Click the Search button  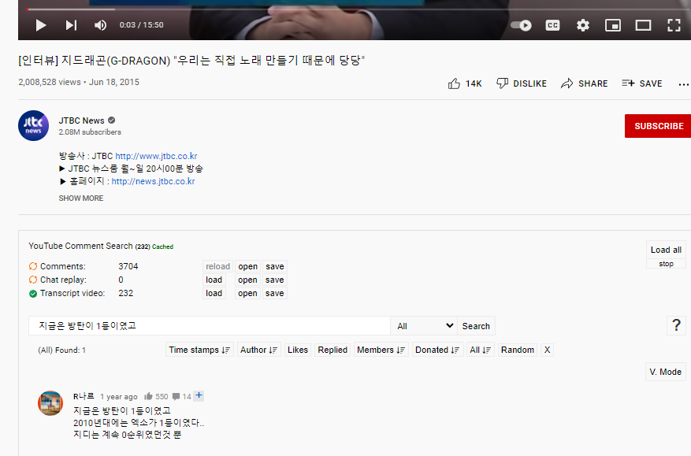pyautogui.click(x=476, y=326)
